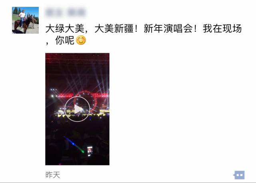The image size is (256, 183).
Task: Tap the text 我在现场 in the post
Action: click(222, 28)
